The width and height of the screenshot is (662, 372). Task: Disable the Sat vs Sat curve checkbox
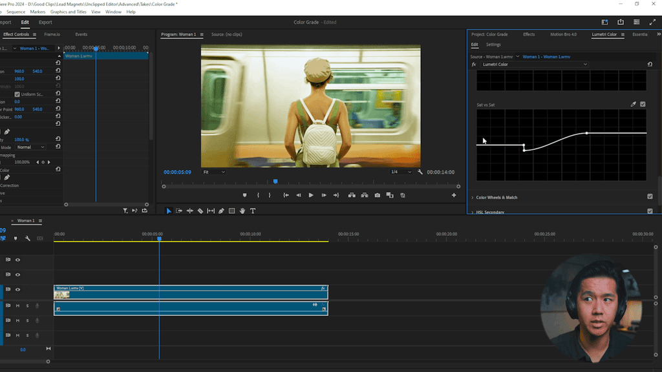643,104
